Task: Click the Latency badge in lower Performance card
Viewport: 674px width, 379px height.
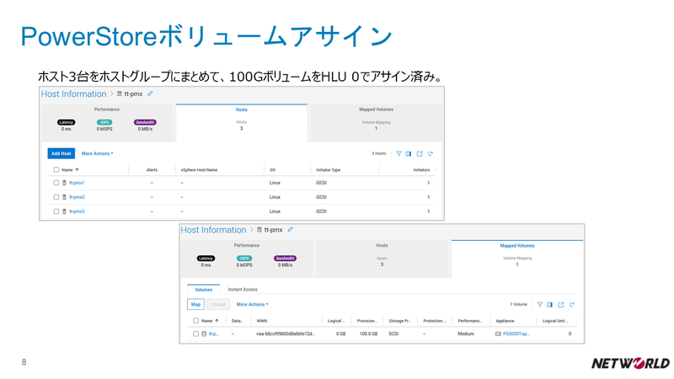Action: click(x=206, y=259)
